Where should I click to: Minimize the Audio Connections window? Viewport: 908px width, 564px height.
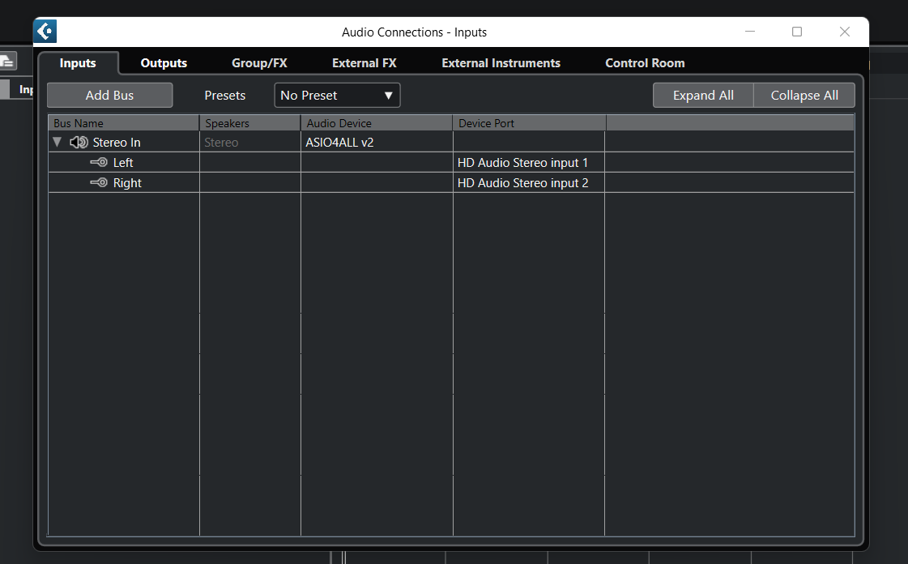750,32
